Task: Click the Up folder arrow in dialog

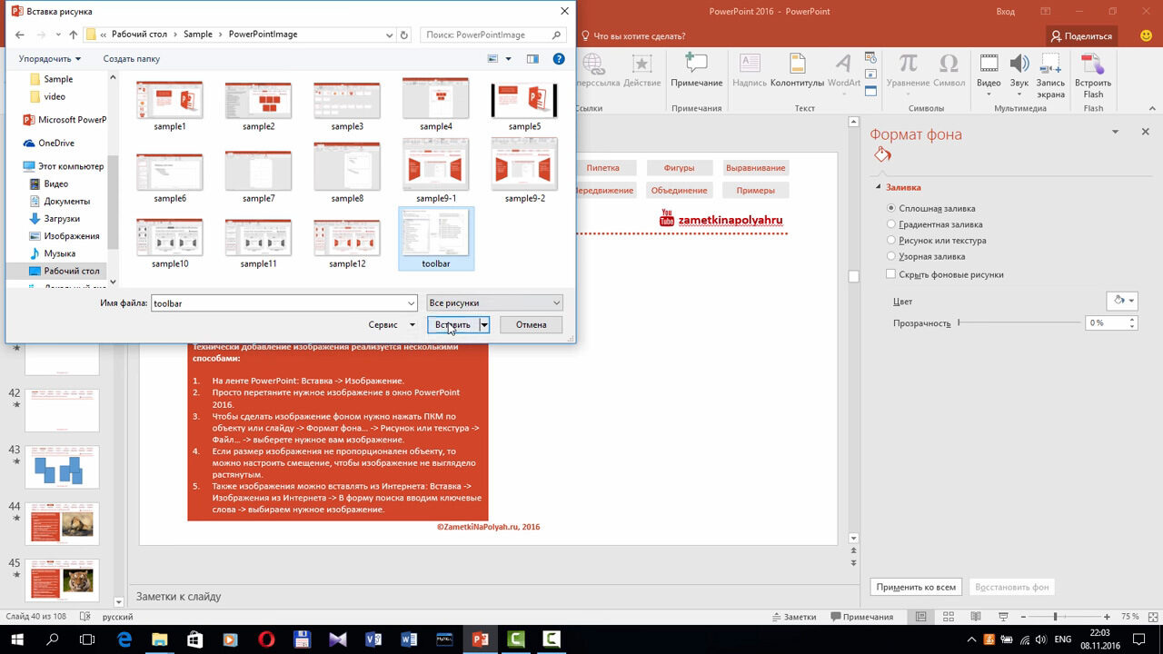Action: click(x=74, y=35)
